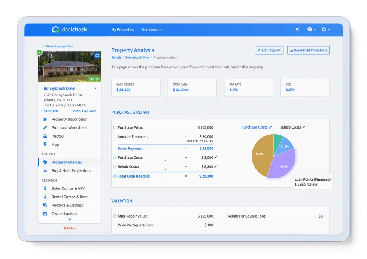Click the Edit Property button
This screenshot has width=367, height=259.
pyautogui.click(x=269, y=50)
